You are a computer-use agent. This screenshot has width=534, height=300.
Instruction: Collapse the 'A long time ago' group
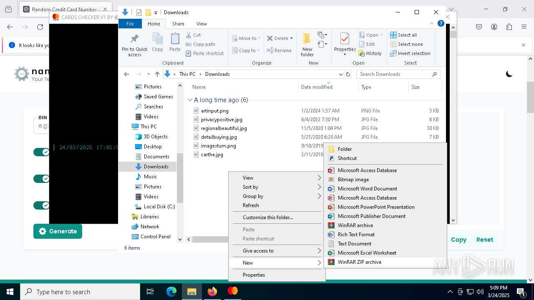coord(190,100)
